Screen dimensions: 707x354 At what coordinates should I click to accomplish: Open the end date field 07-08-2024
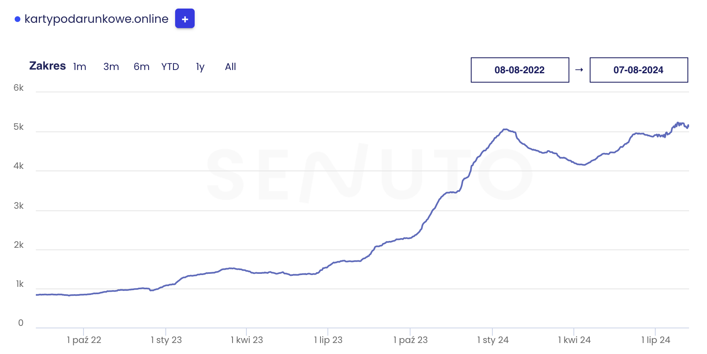click(639, 70)
